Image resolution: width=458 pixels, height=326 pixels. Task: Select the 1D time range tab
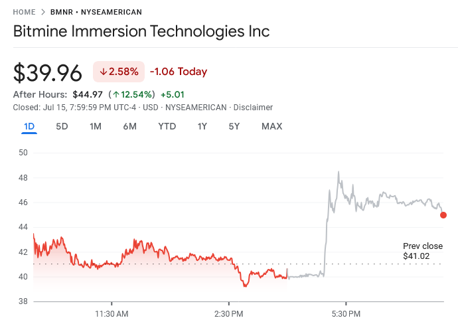29,126
